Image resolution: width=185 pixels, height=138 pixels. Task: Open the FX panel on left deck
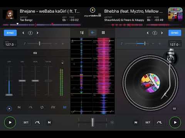click(53, 107)
